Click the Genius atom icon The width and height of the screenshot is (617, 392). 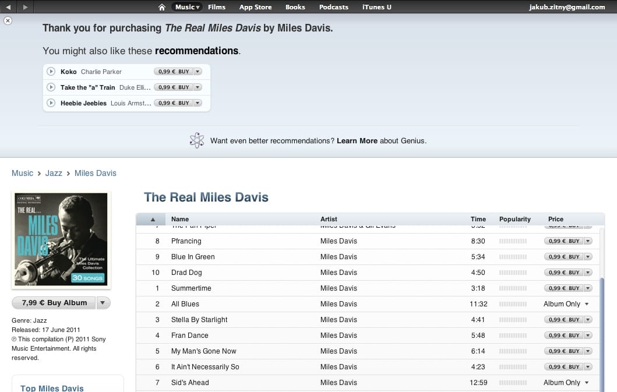[x=197, y=140]
